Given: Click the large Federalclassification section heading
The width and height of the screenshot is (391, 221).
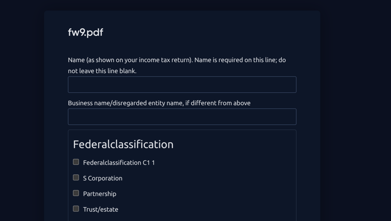Looking at the screenshot, I should [123, 144].
